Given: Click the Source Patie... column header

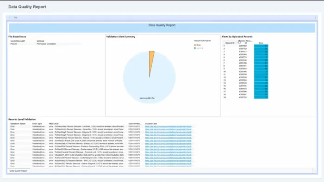Looking at the screenshot, I should point(135,124).
